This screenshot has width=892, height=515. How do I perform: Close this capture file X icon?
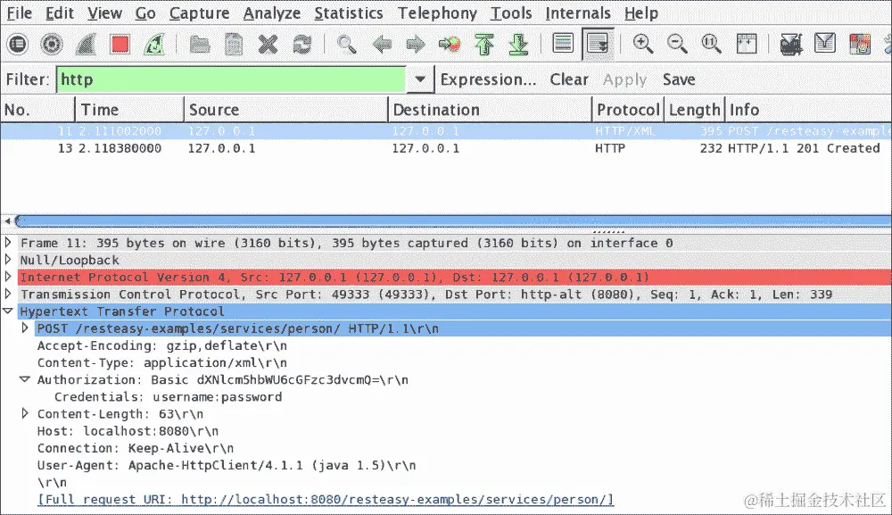[x=268, y=44]
